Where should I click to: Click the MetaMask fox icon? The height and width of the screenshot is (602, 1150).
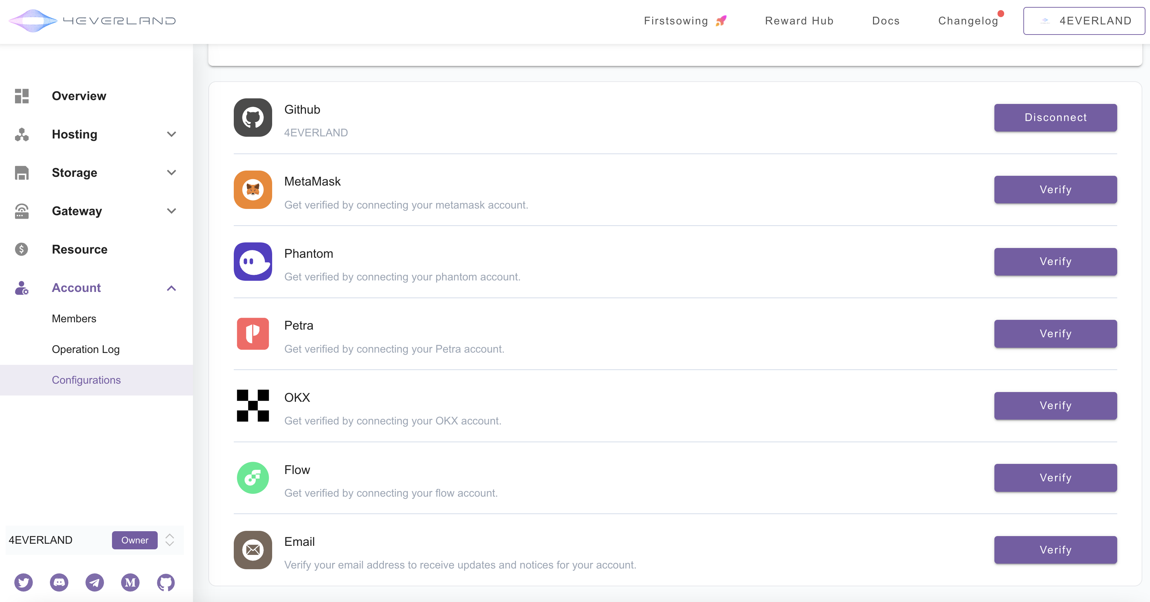pos(253,190)
